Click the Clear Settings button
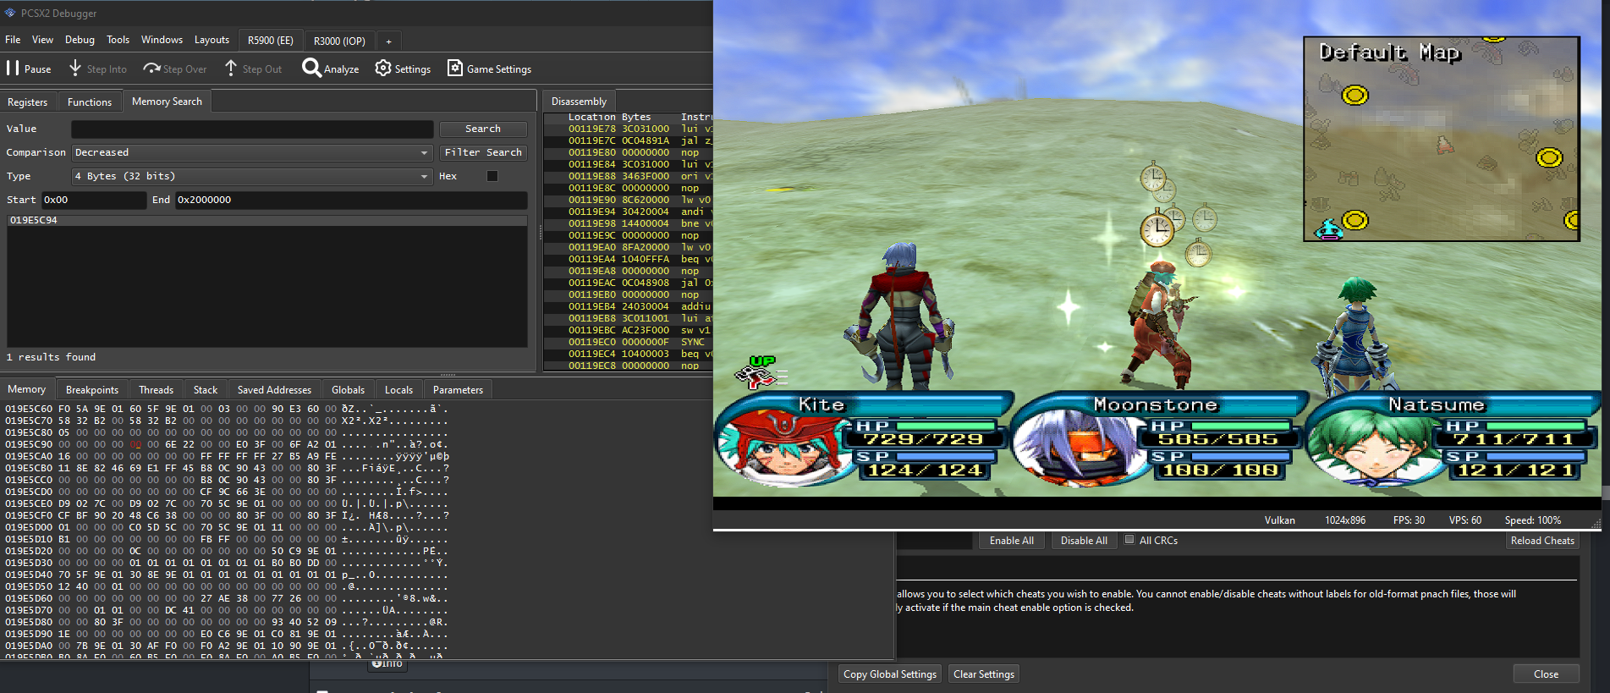 (984, 674)
